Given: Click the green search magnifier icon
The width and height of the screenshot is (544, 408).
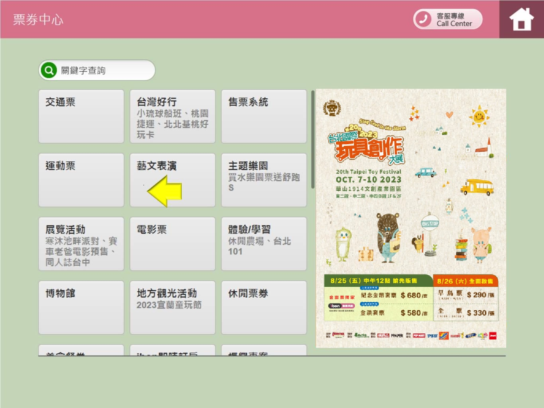Looking at the screenshot, I should click(49, 71).
